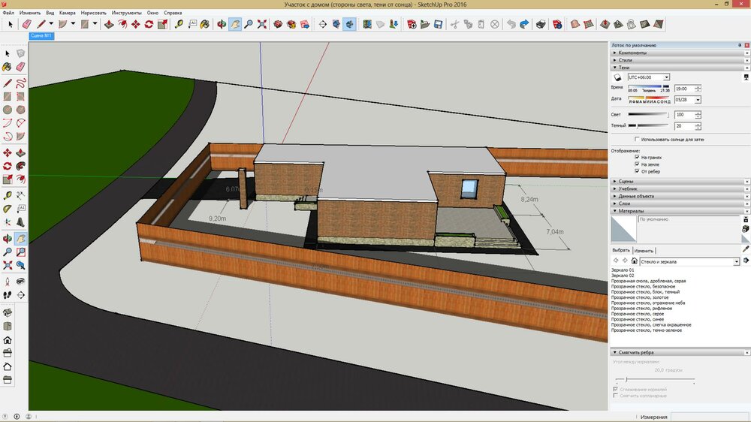Click the eyedropper sample paint icon
The image size is (751, 422).
pos(746,249)
